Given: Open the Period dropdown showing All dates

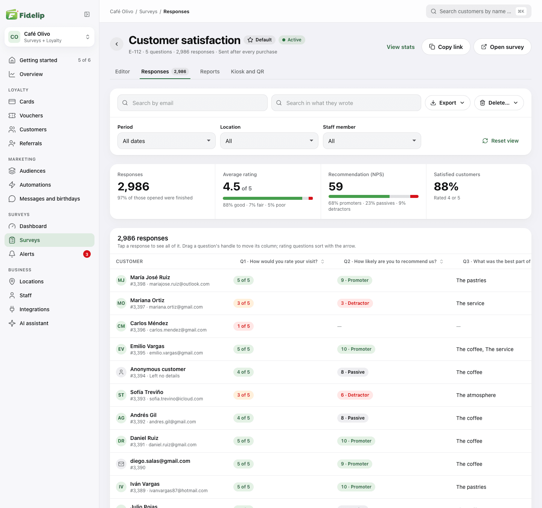Looking at the screenshot, I should tap(166, 141).
